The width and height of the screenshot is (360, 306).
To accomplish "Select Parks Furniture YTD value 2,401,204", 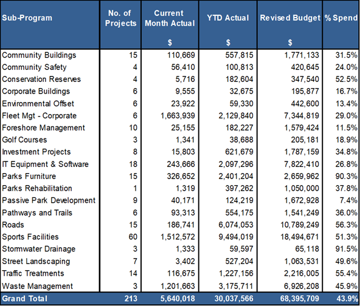I will click(236, 176).
